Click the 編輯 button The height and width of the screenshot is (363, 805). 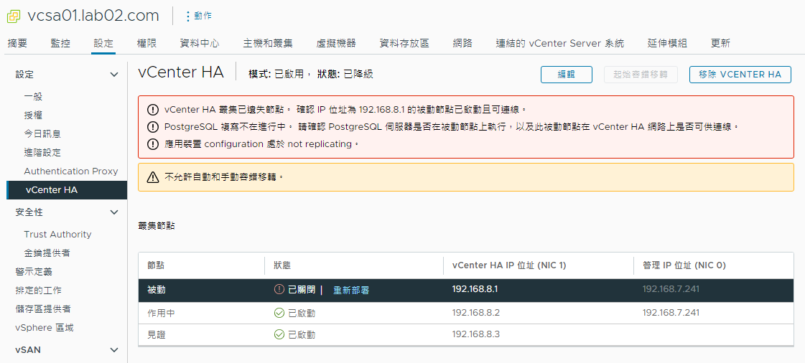pos(567,75)
